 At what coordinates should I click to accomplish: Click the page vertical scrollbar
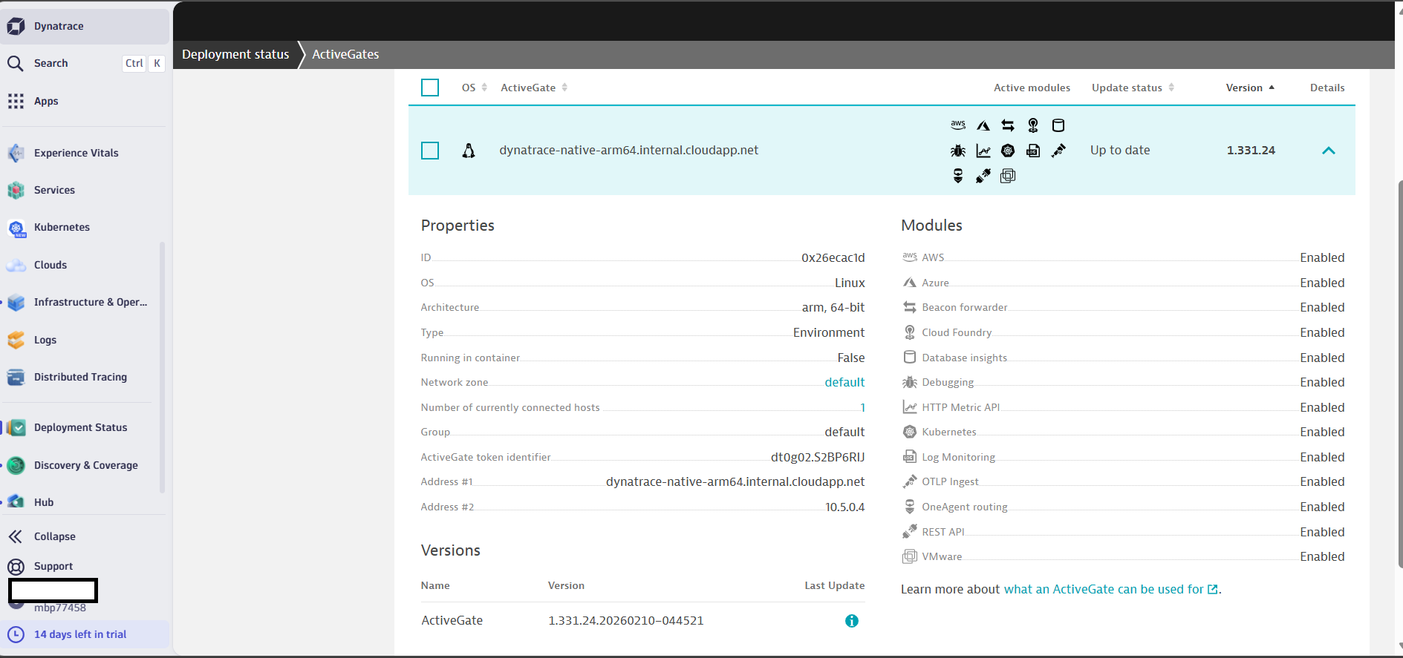click(1399, 375)
